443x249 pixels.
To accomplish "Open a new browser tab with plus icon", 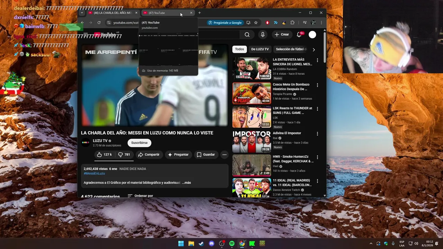I will (x=199, y=13).
